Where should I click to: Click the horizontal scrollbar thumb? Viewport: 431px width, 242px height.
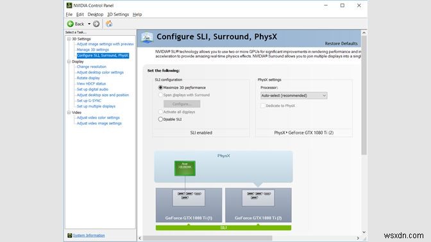pos(208,238)
